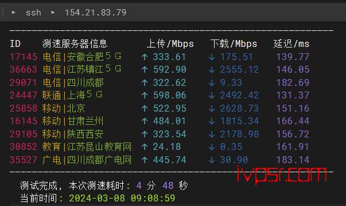Select server ID 29071
The image size is (346, 206).
point(24,82)
